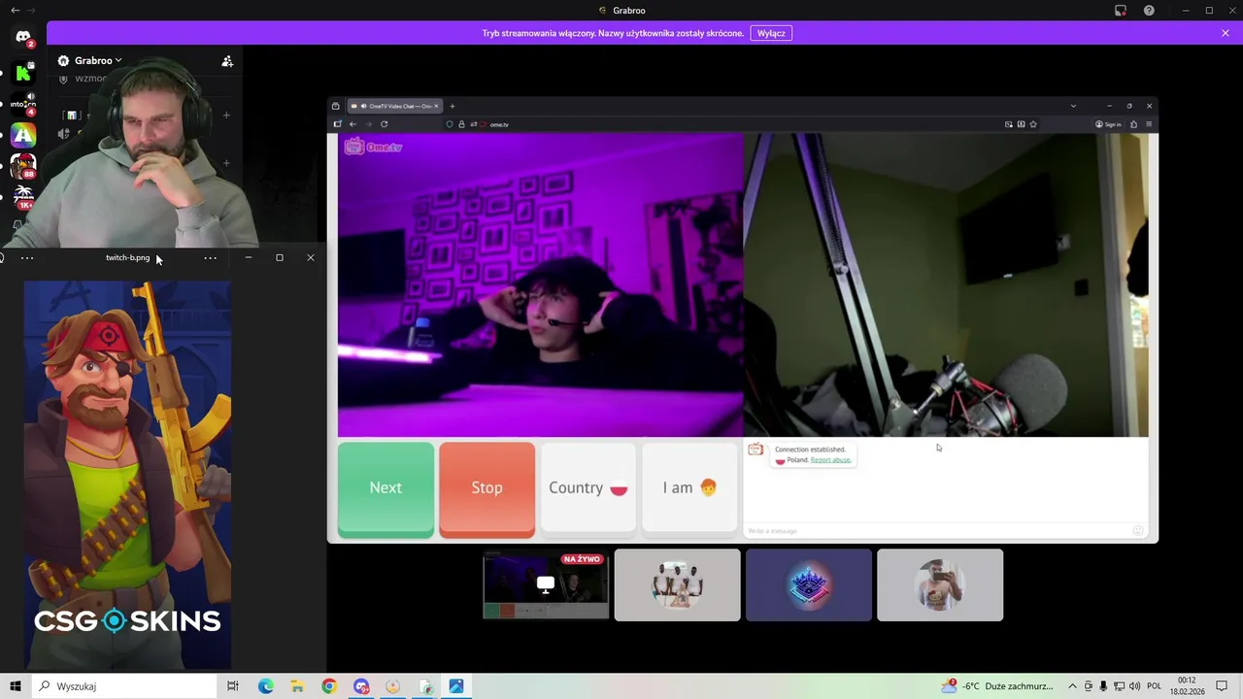Open the Country selector

pos(588,488)
